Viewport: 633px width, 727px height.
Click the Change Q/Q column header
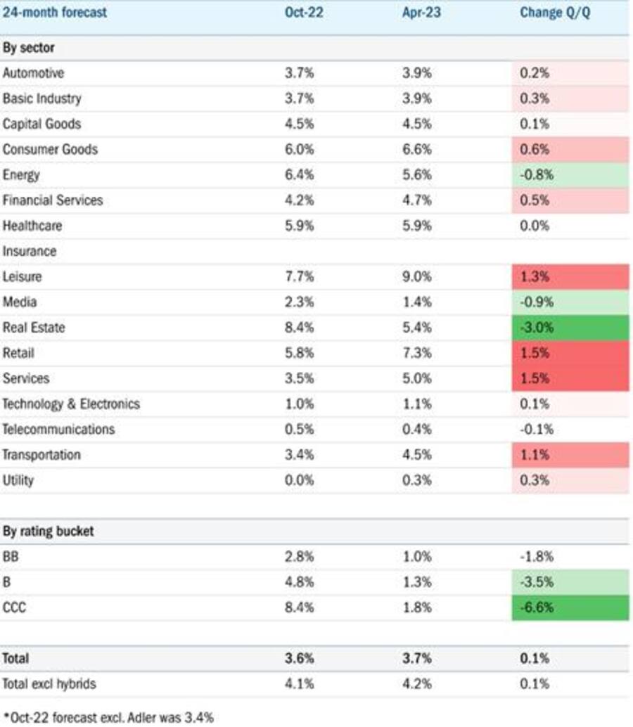pos(555,13)
